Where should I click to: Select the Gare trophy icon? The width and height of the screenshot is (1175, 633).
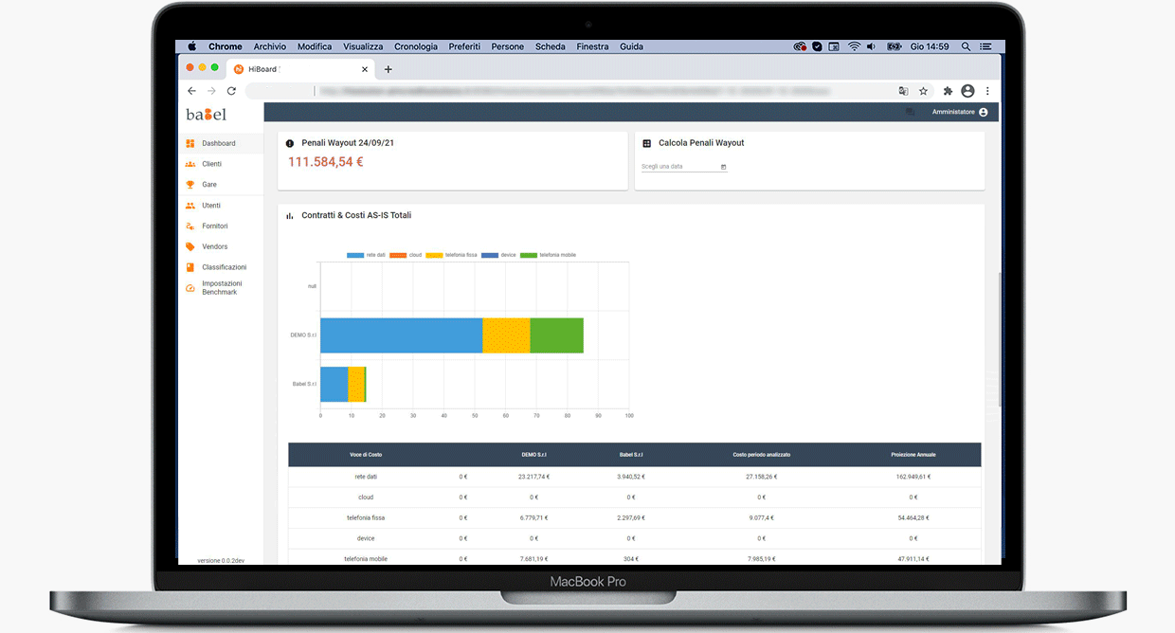click(x=190, y=185)
